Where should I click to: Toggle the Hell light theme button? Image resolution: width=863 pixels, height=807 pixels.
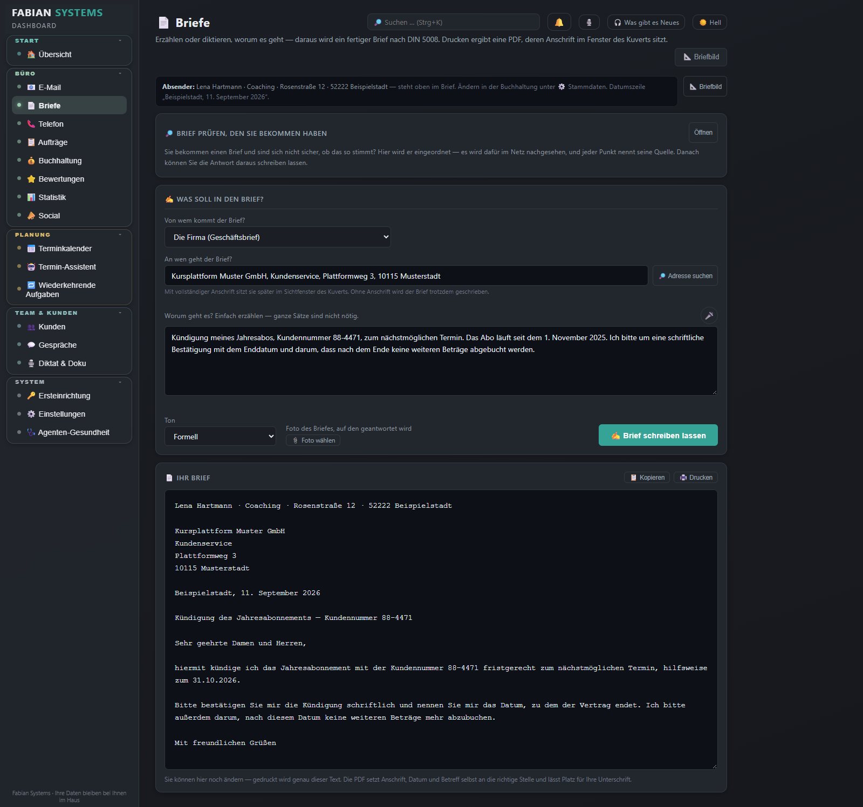[x=710, y=22]
